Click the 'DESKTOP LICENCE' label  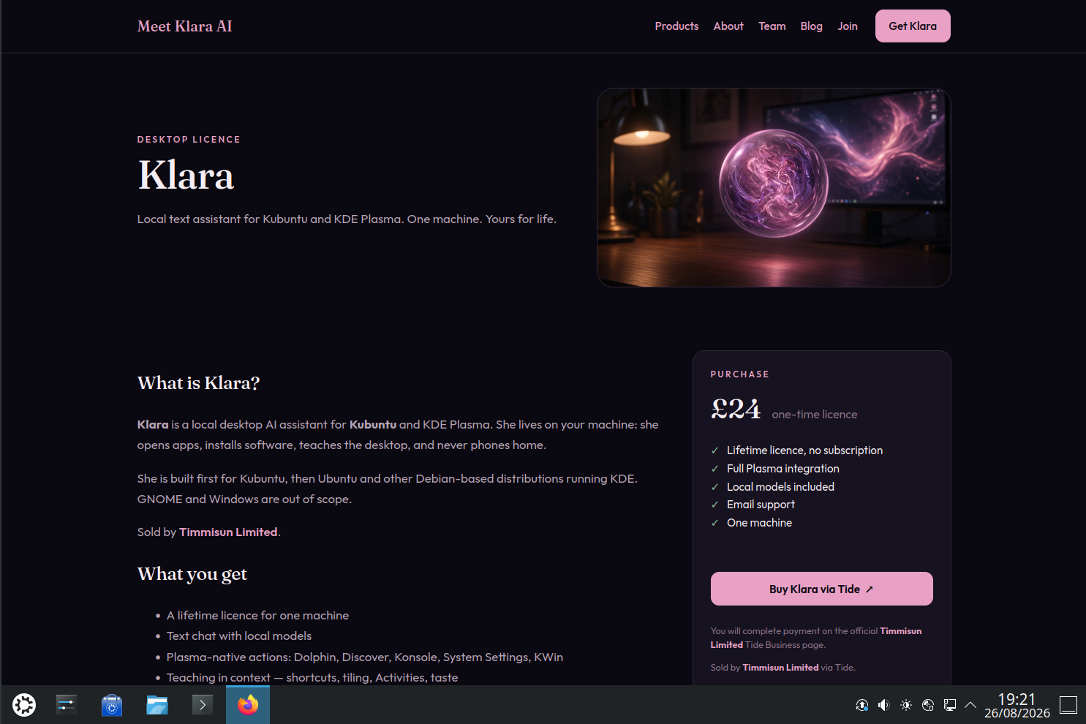(x=189, y=139)
